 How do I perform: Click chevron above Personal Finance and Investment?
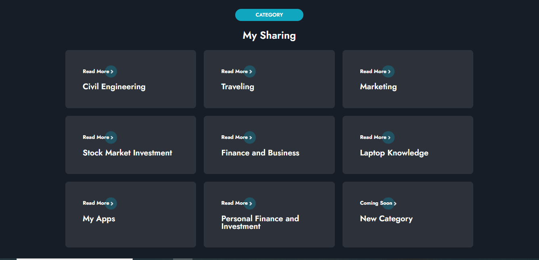pyautogui.click(x=250, y=203)
